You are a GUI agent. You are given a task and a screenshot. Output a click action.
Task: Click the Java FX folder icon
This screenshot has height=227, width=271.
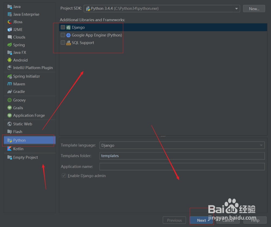[9, 52]
